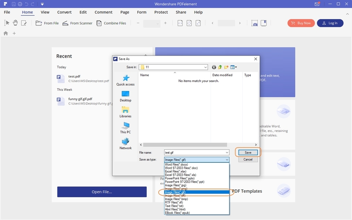The image size is (352, 220).
Task: Add a new tab with plus icon
Action: click(14, 33)
